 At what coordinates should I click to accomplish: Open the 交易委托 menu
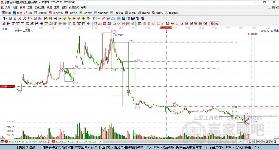pyautogui.click(x=74, y=7)
